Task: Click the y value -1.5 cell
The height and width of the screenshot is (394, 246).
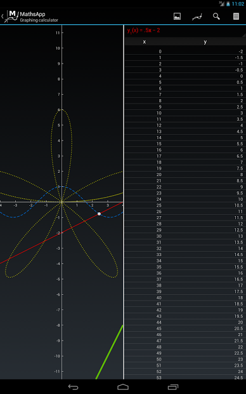Action: (239, 58)
